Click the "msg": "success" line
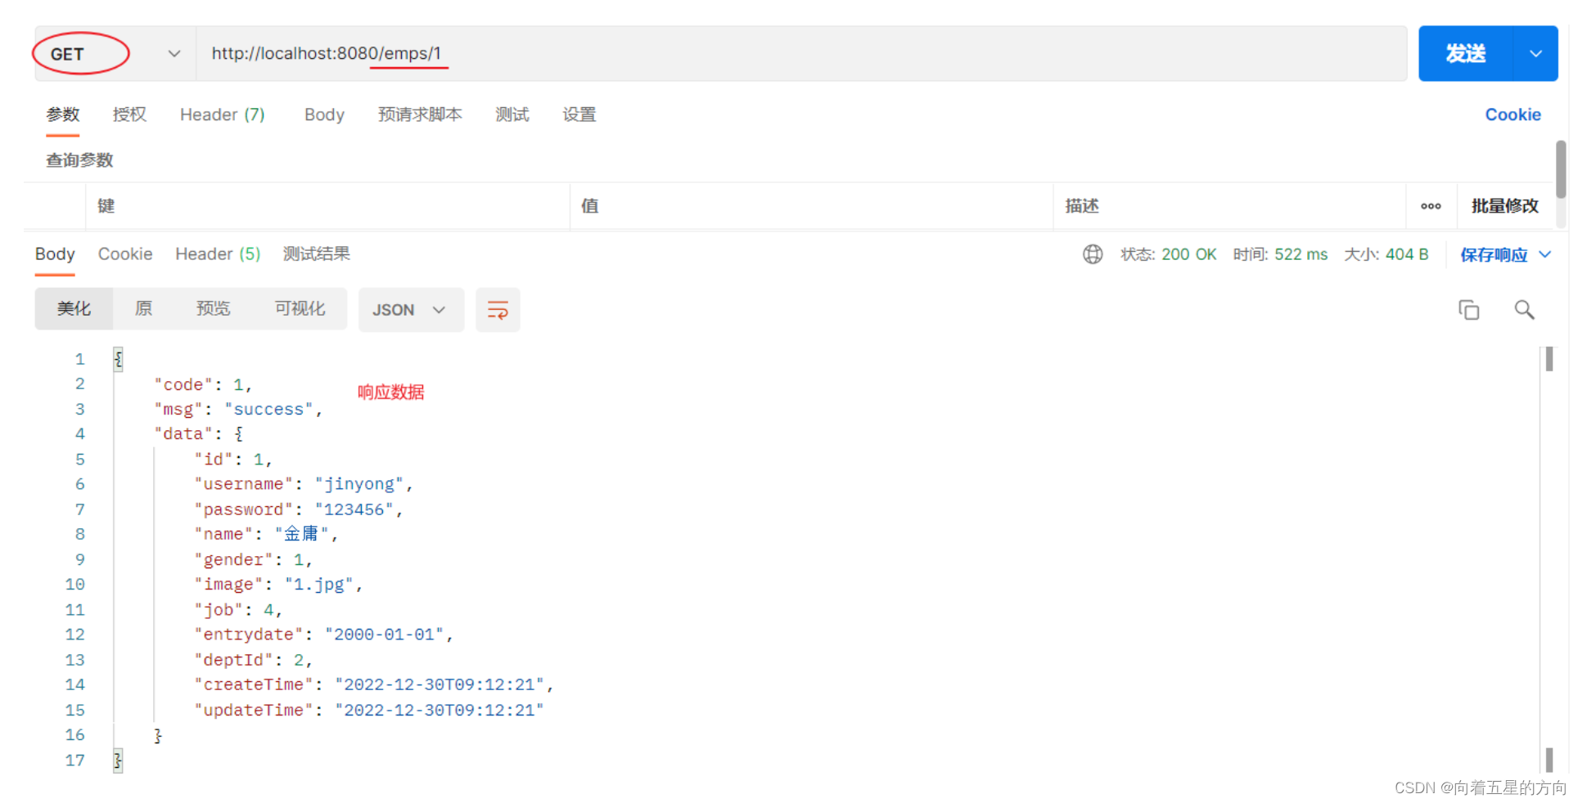This screenshot has height=803, width=1578. (x=238, y=410)
